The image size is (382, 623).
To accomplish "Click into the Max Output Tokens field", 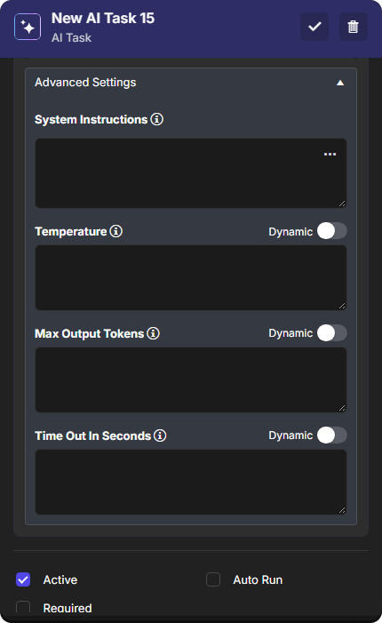I will [x=191, y=379].
